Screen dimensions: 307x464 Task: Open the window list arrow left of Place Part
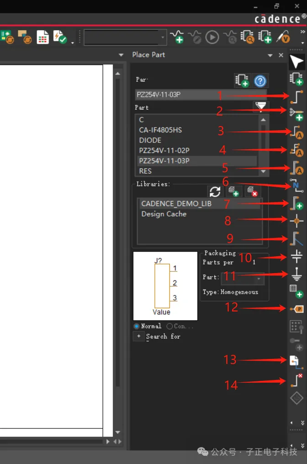[121, 55]
